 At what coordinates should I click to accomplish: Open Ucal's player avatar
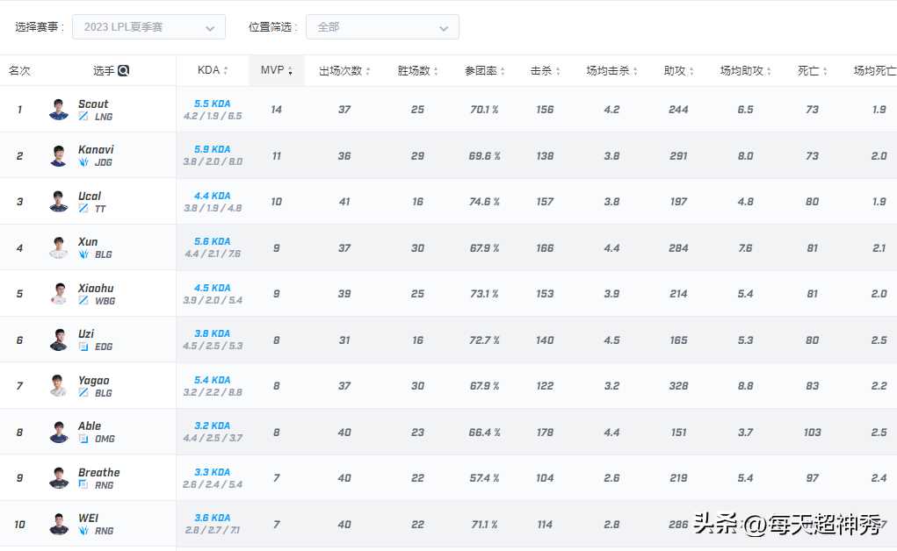[58, 201]
